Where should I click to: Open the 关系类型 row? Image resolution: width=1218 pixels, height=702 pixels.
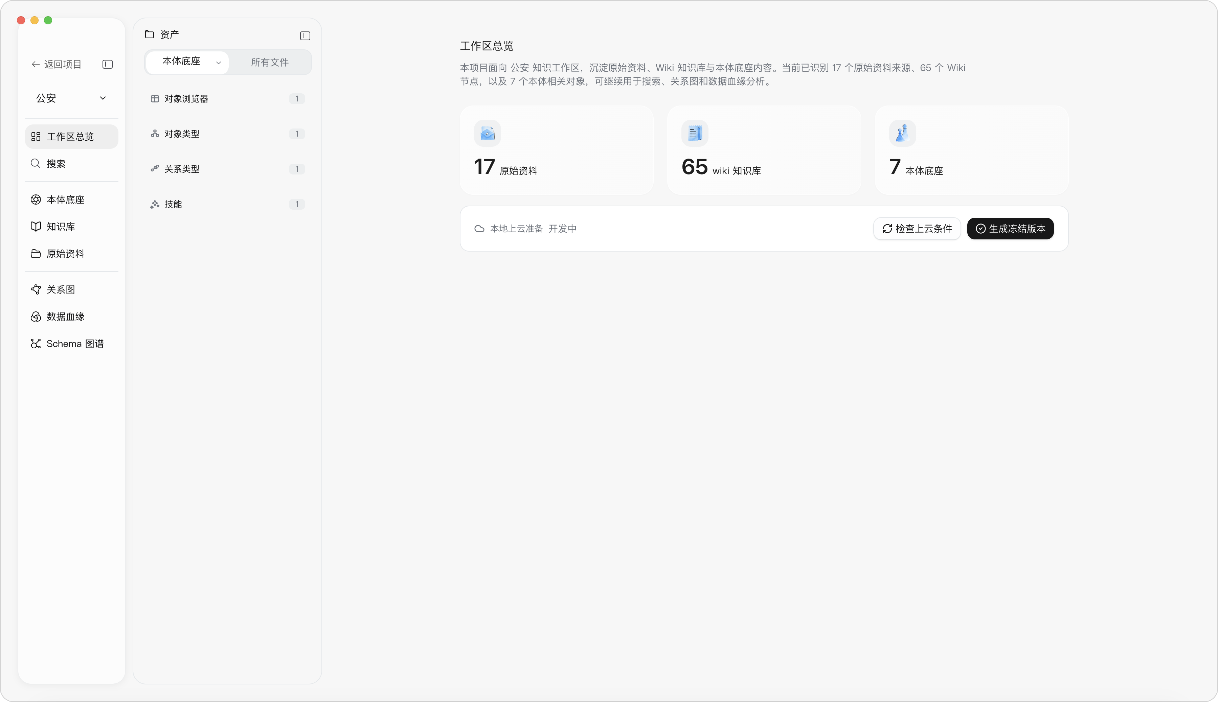(x=227, y=169)
